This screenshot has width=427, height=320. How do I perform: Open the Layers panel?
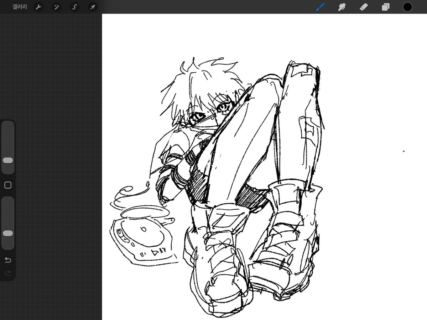pyautogui.click(x=386, y=7)
